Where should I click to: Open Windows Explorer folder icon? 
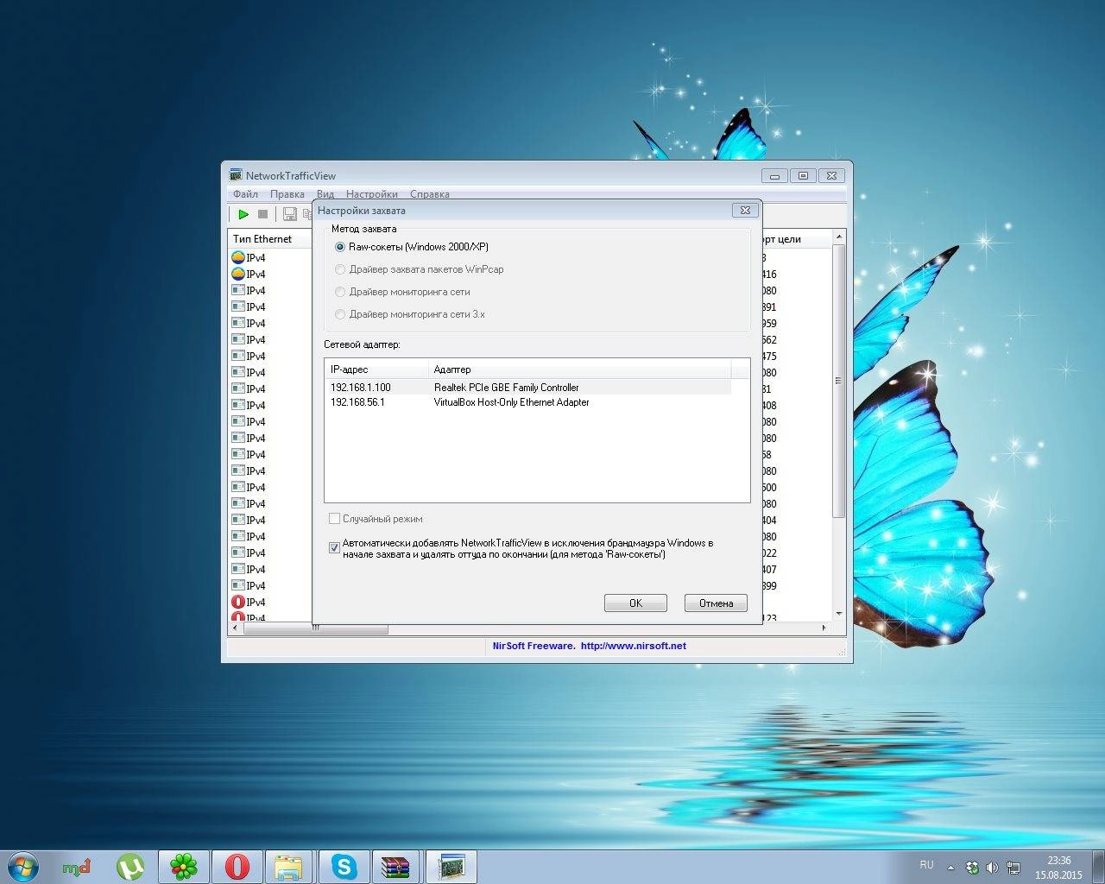[289, 867]
